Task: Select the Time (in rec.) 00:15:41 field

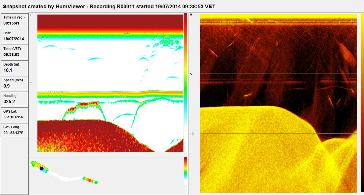Action: click(14, 20)
